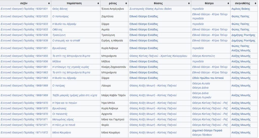Open Ταξίδι μακριάς ημέρας μέσα στη νύχτα
The image size is (259, 138).
coord(75,95)
